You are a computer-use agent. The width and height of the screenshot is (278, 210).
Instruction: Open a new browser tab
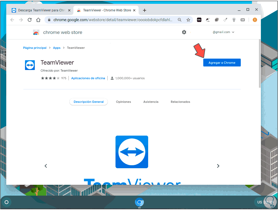click(x=145, y=10)
